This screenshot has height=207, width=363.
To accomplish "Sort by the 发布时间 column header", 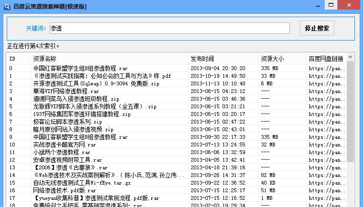I will click(x=223, y=59).
